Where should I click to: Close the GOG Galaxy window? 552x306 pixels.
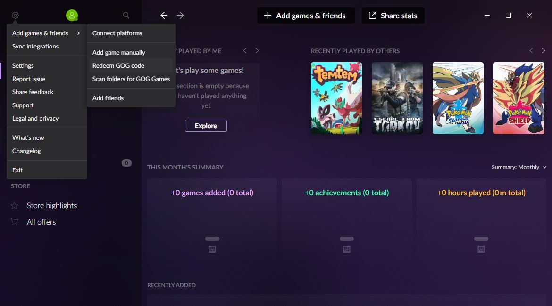(x=529, y=16)
